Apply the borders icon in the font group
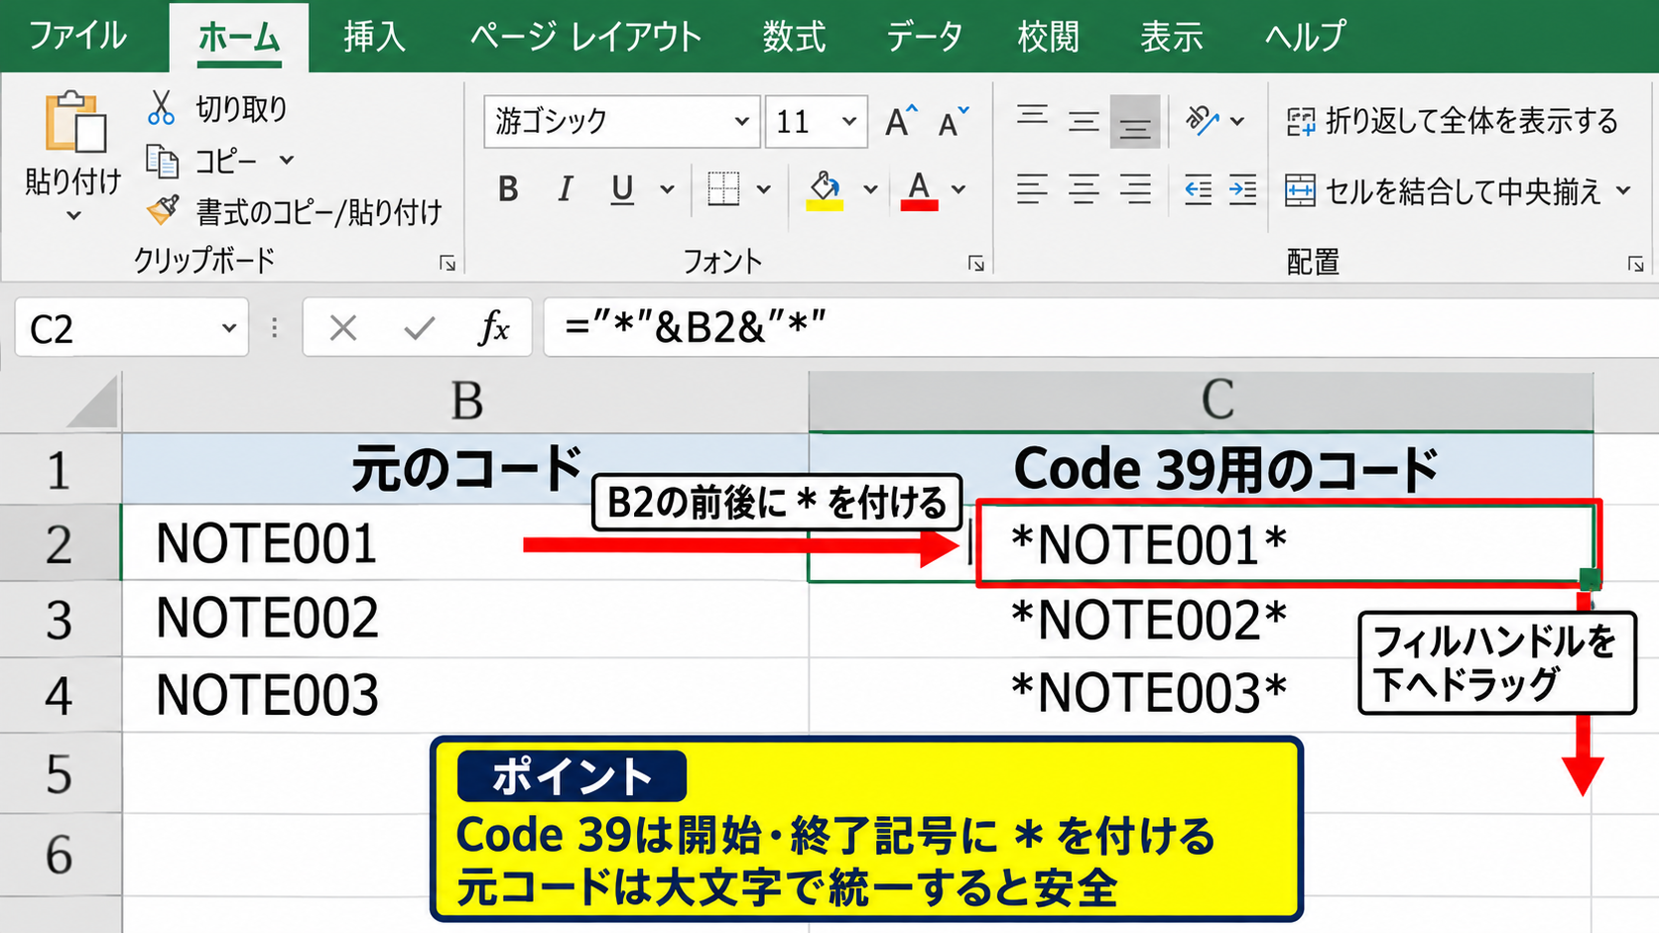 click(723, 188)
